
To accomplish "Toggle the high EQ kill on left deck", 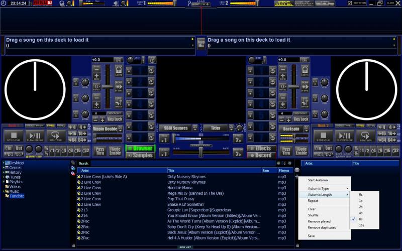I will [x=76, y=82].
